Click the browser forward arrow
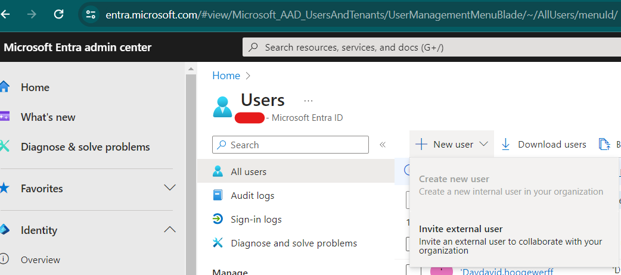 32,13
